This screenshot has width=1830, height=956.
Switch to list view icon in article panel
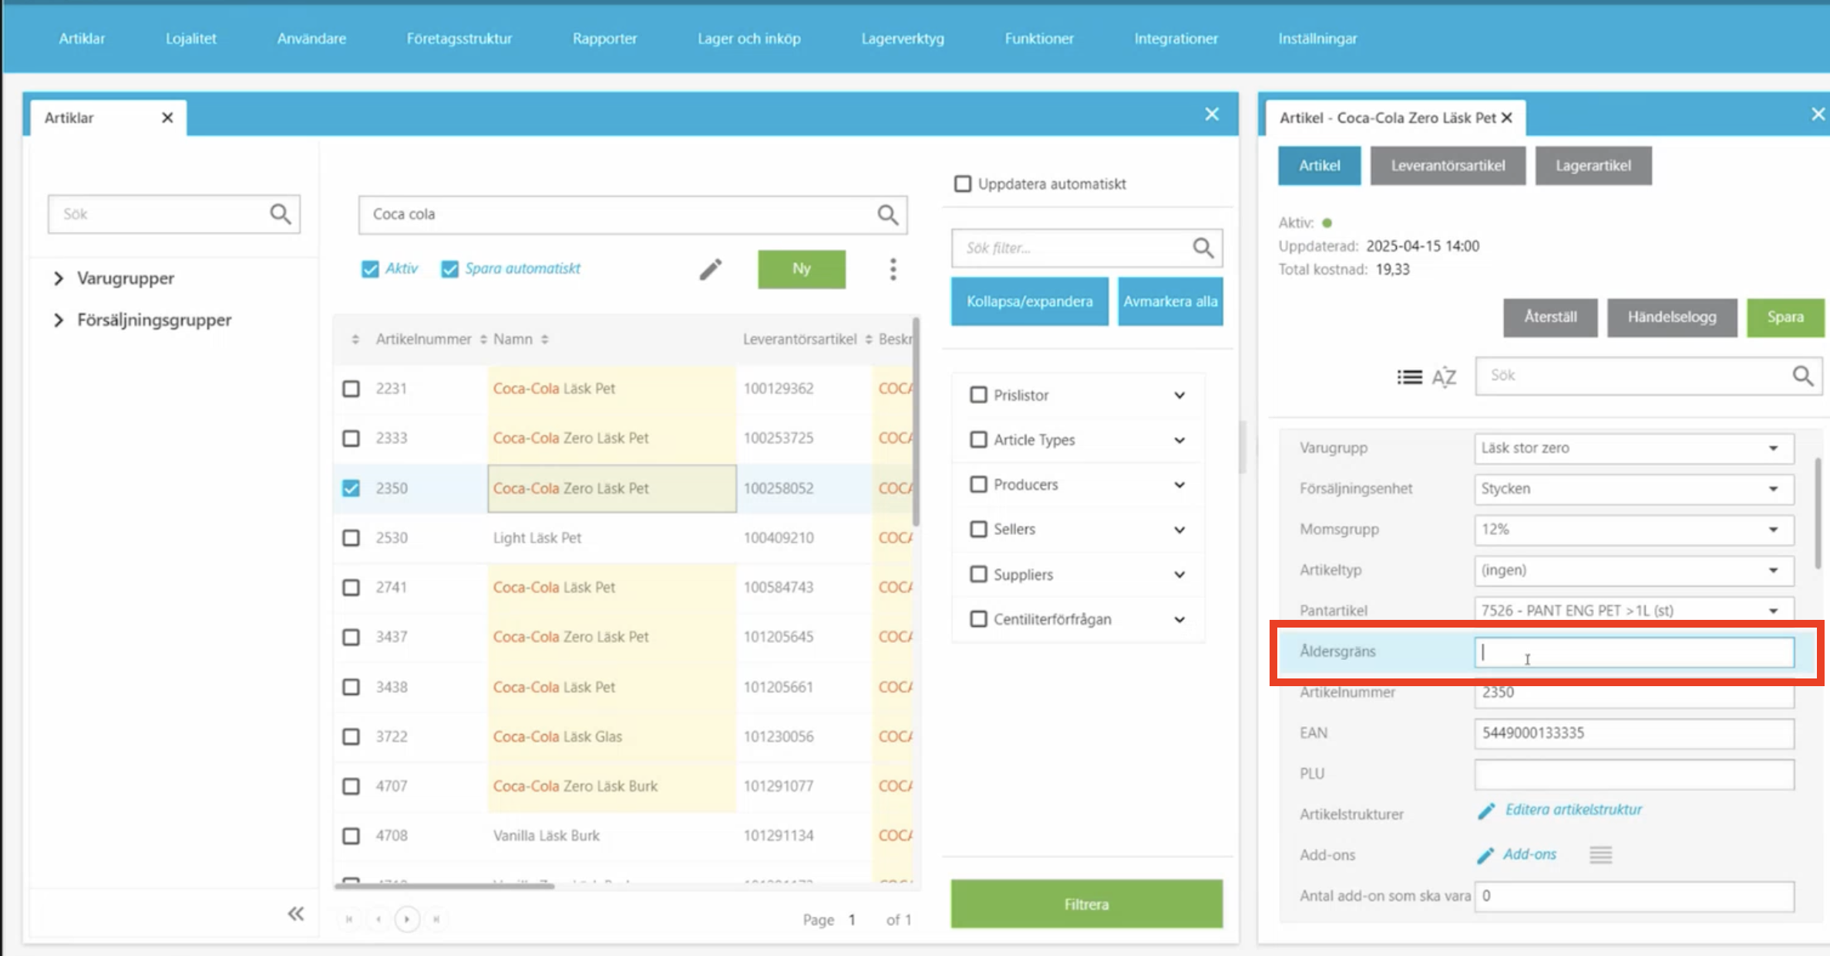coord(1410,376)
